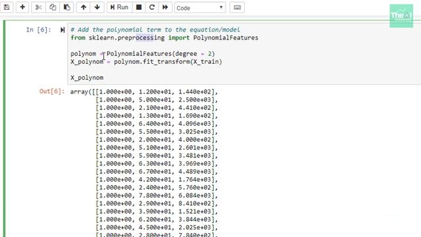Open the command palette keyboard icon
This screenshot has height=237, width=421.
[237, 7]
